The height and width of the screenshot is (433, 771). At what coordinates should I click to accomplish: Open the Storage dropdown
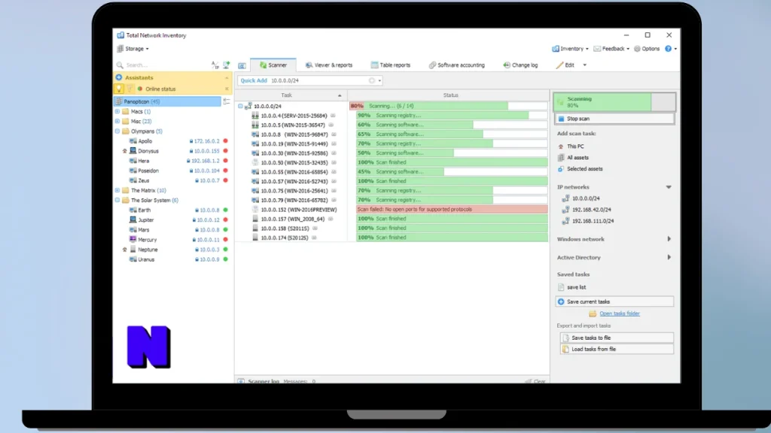pos(133,49)
